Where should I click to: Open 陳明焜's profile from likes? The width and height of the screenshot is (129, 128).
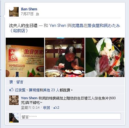34,90
